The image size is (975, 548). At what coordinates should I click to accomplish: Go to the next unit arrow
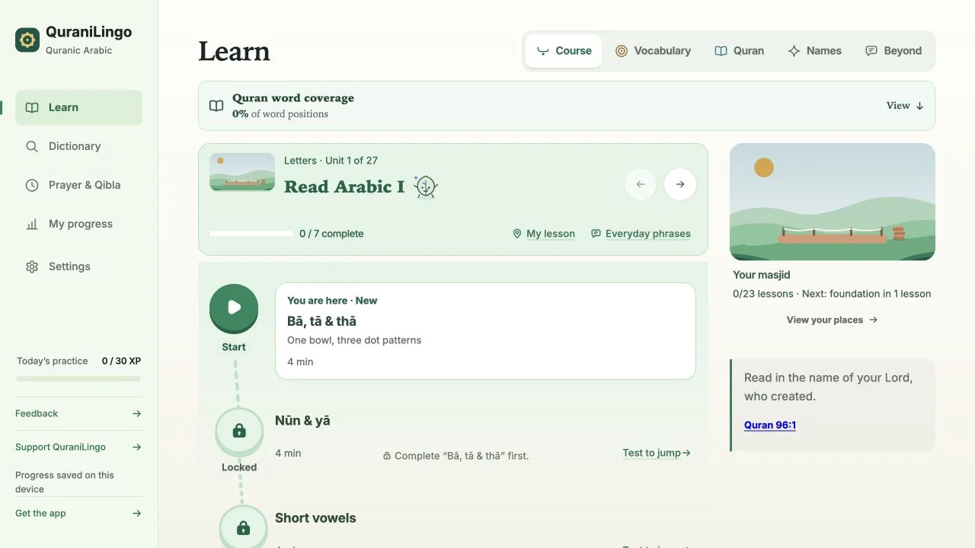(x=680, y=184)
